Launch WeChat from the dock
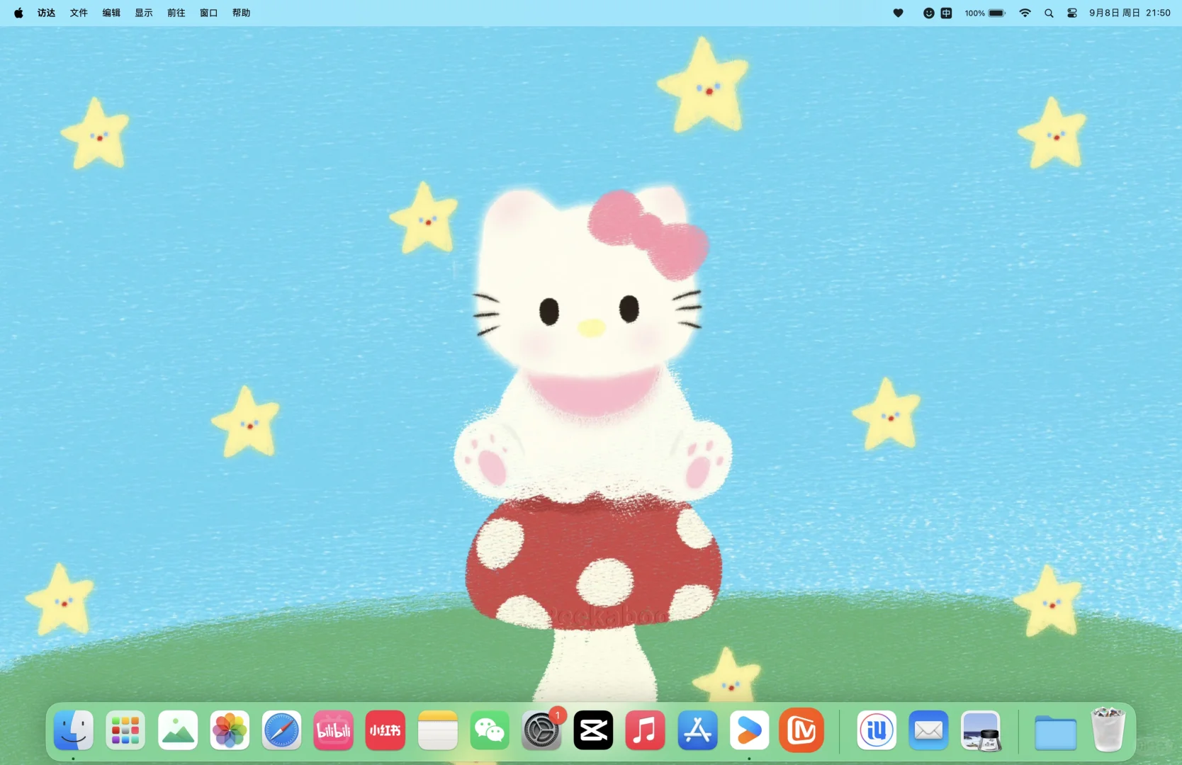This screenshot has height=765, width=1182. pyautogui.click(x=490, y=730)
